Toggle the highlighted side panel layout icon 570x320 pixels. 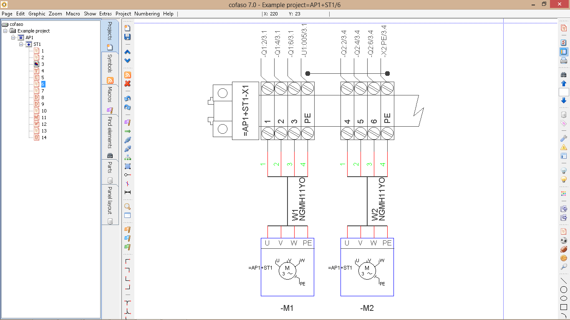tap(564, 52)
